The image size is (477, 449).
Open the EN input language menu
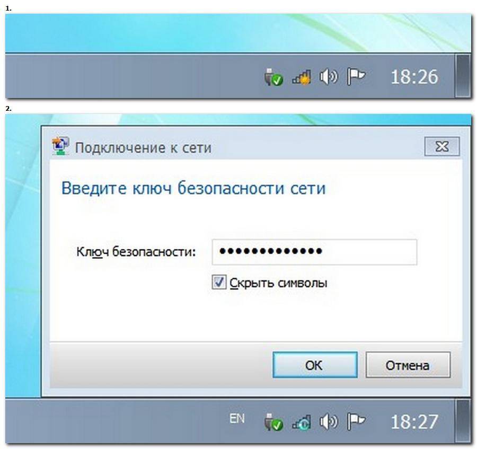click(237, 419)
